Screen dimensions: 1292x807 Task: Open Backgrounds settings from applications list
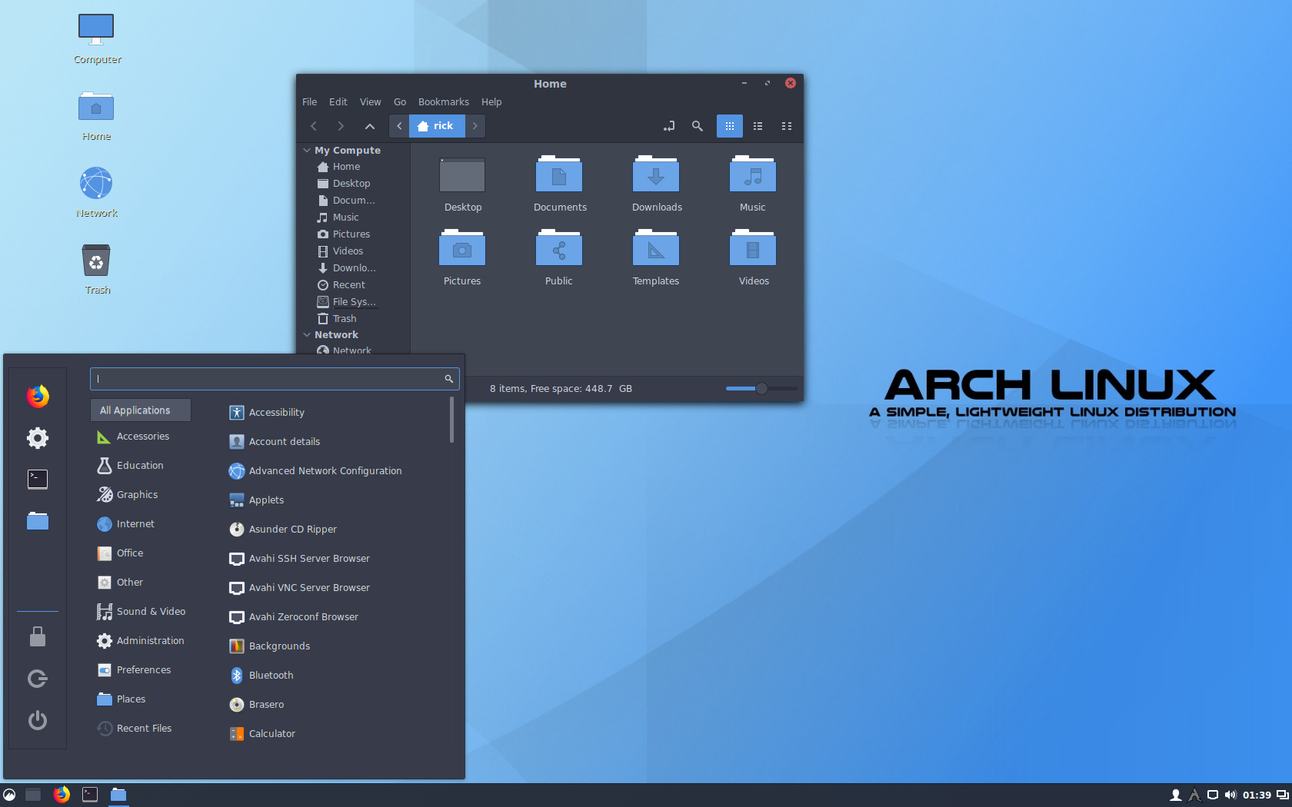[270, 646]
